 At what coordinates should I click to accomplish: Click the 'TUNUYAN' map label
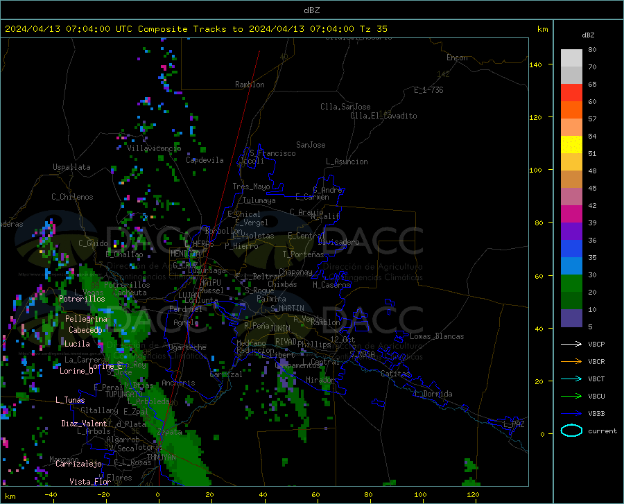coord(161,458)
